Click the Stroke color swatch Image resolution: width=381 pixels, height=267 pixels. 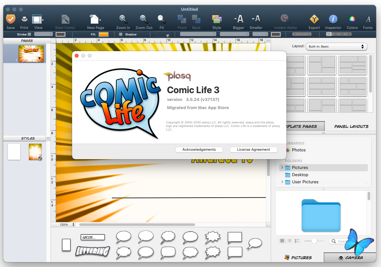point(60,34)
